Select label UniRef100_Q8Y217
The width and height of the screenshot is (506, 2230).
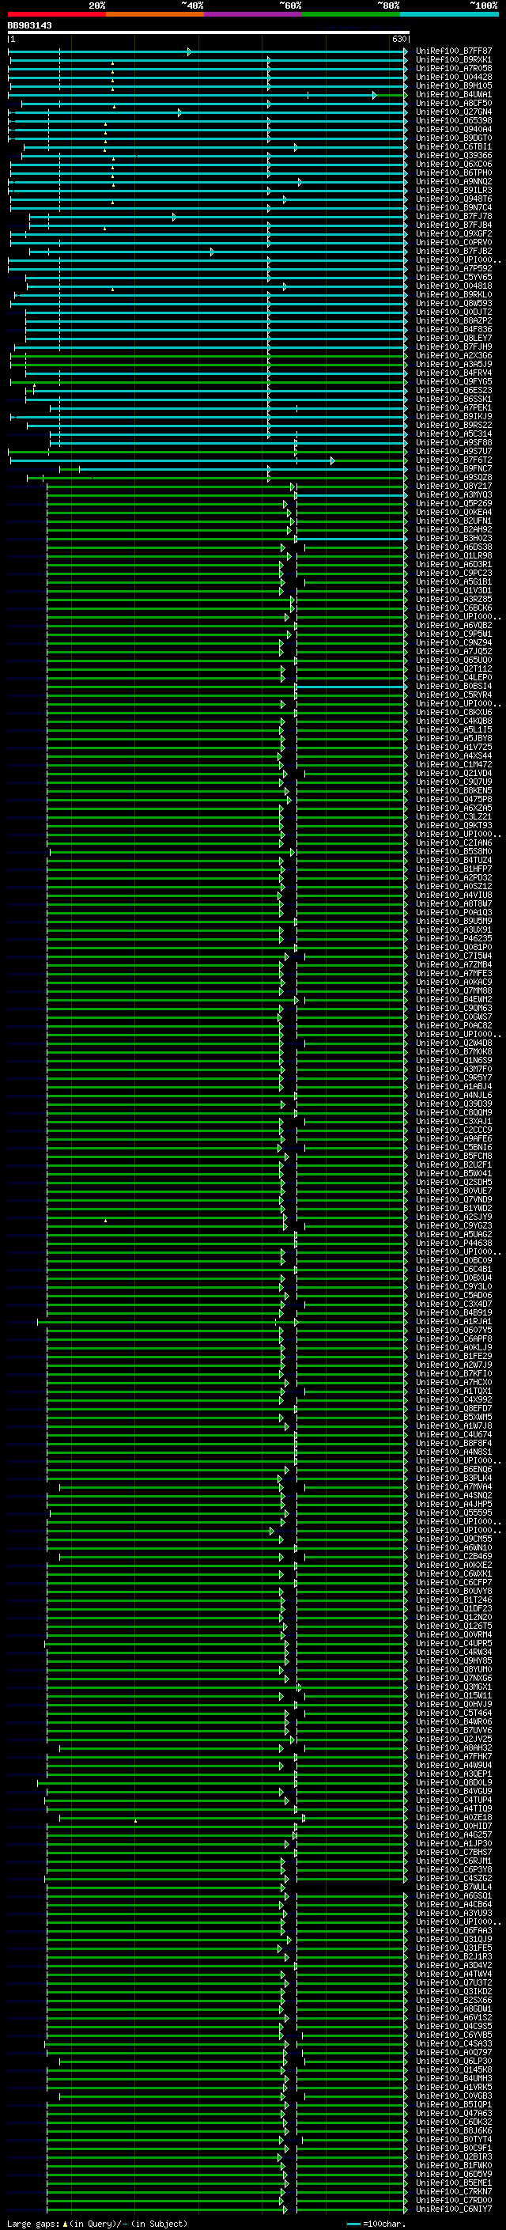(454, 486)
